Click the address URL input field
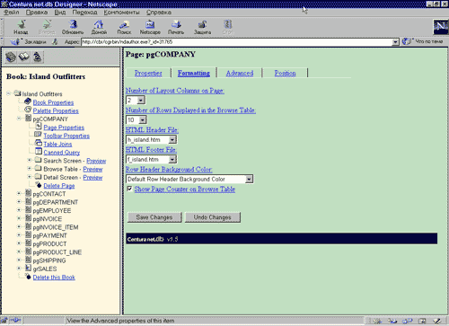 pyautogui.click(x=236, y=42)
